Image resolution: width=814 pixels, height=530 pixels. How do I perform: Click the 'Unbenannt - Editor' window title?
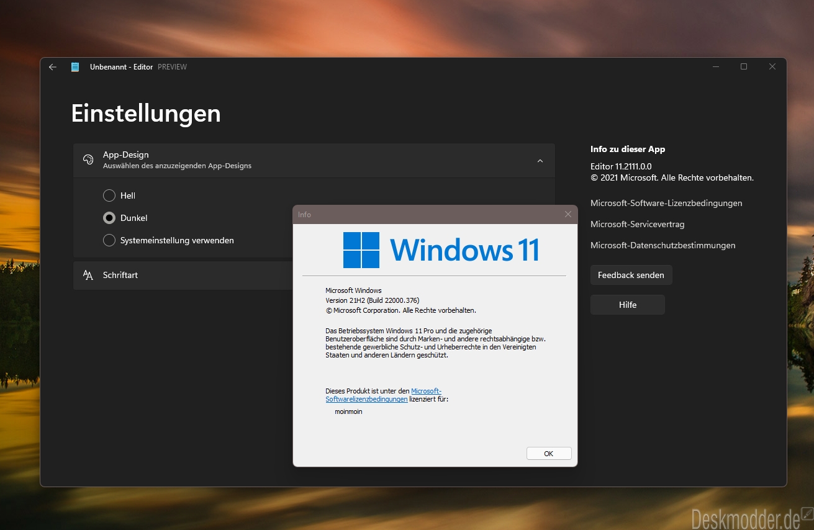click(121, 67)
